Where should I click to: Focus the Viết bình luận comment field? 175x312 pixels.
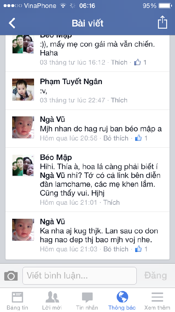(80, 276)
